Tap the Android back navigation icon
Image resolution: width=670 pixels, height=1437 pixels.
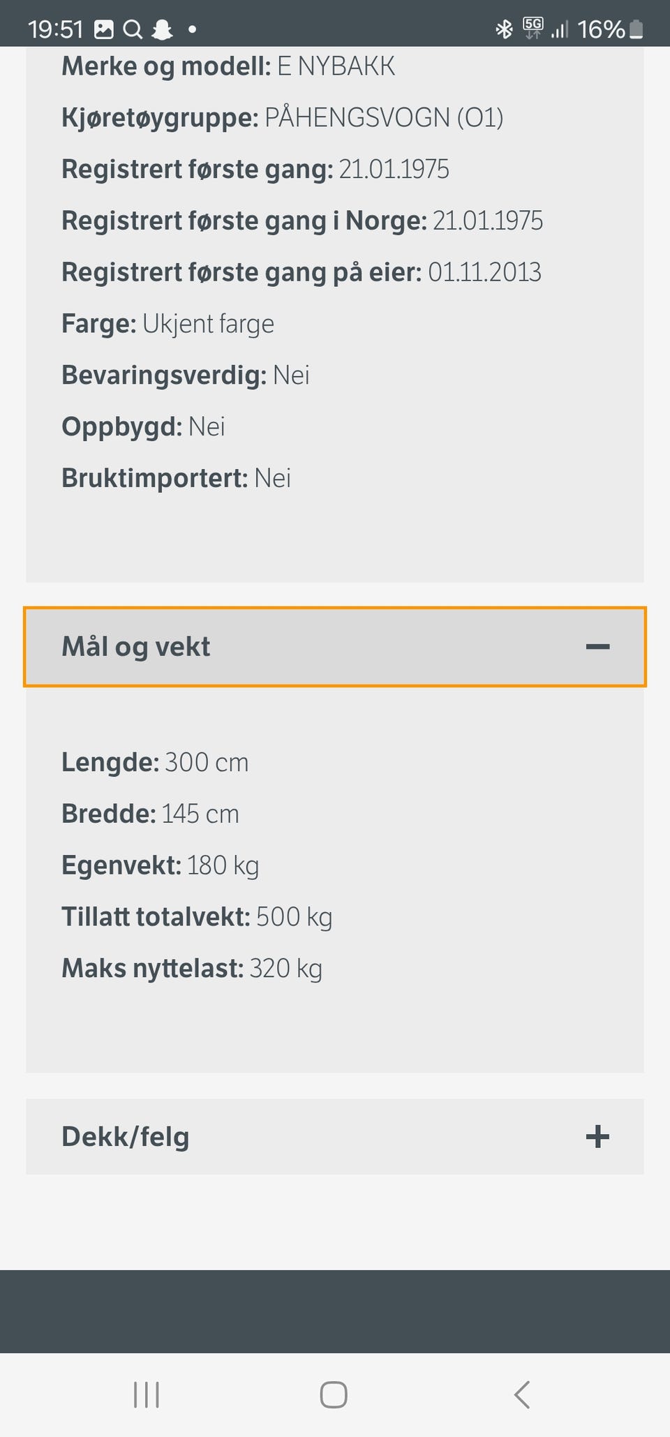coord(522,1395)
